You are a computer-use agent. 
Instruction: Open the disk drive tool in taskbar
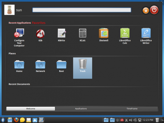coord(41,120)
